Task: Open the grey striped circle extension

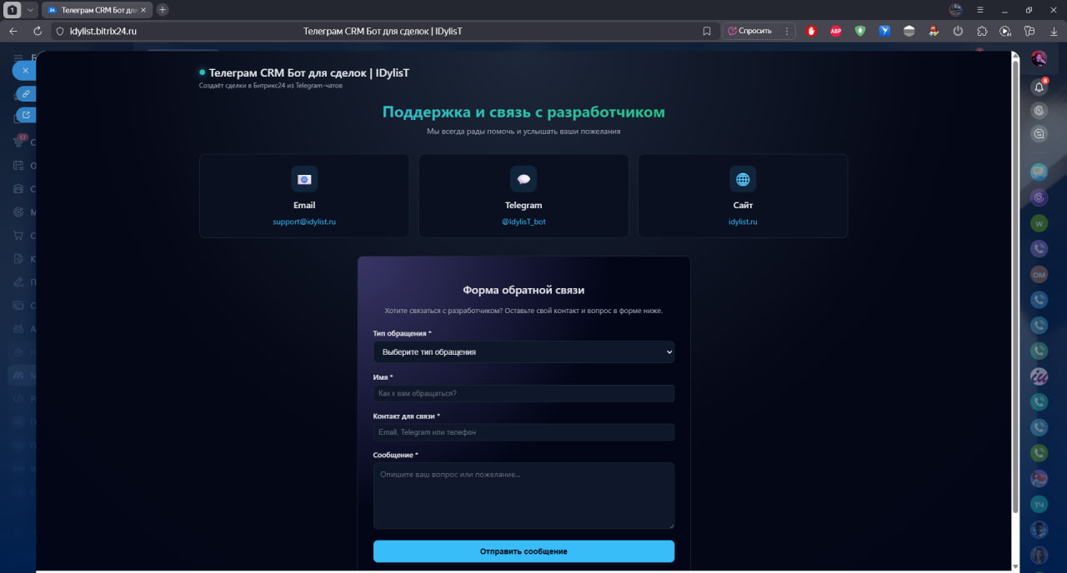Action: tap(909, 31)
